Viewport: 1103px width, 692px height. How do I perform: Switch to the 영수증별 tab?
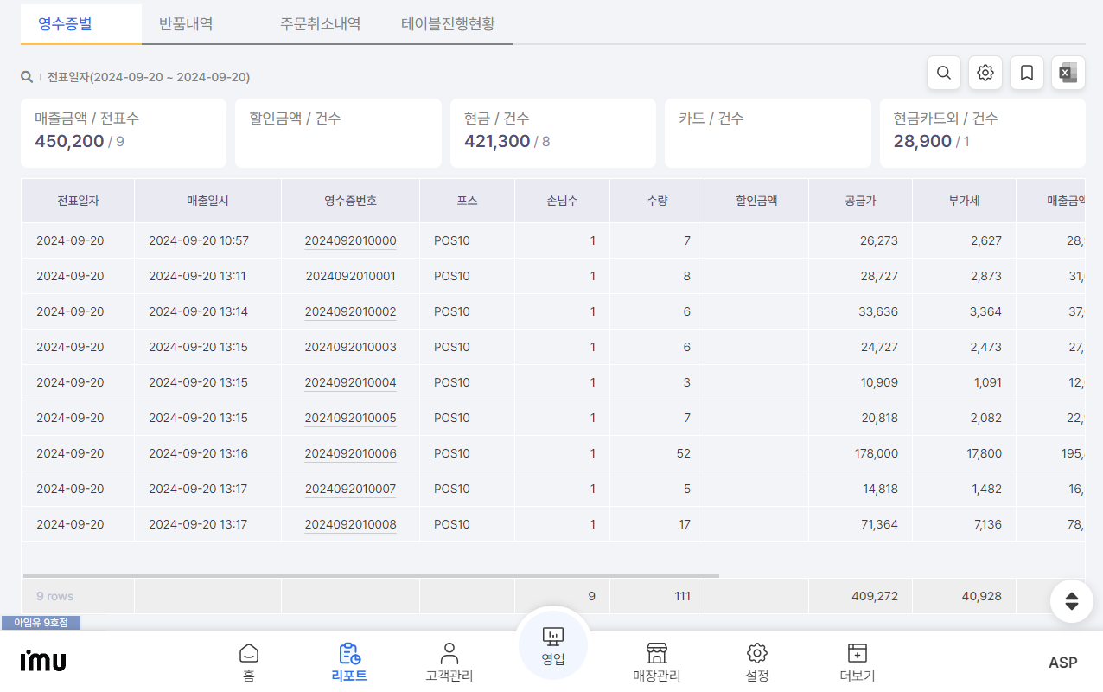point(81,24)
